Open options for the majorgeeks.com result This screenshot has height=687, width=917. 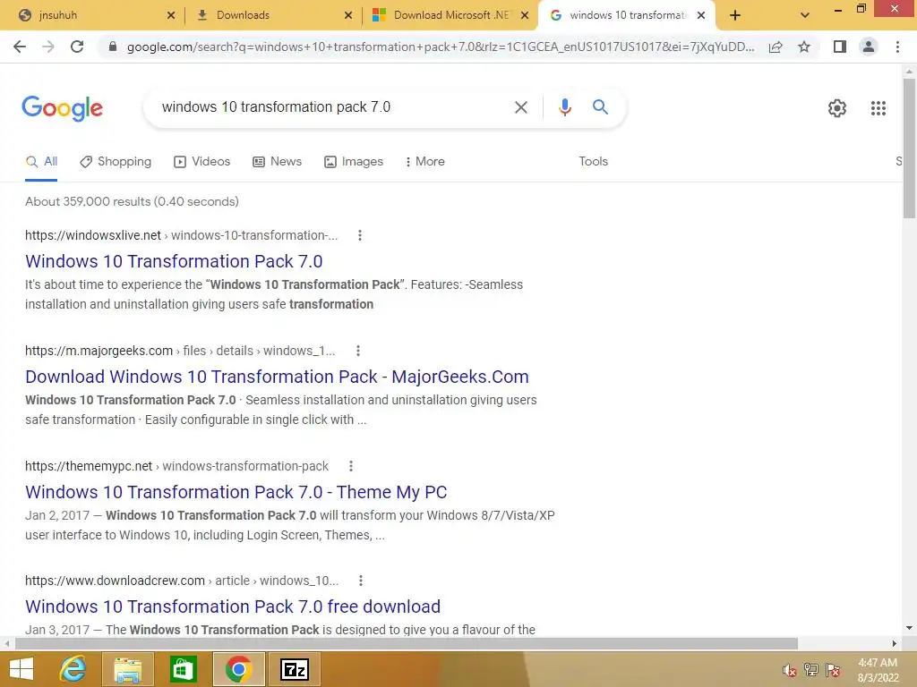tap(358, 351)
